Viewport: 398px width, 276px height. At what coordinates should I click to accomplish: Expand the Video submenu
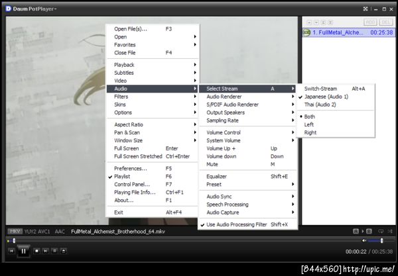click(153, 81)
